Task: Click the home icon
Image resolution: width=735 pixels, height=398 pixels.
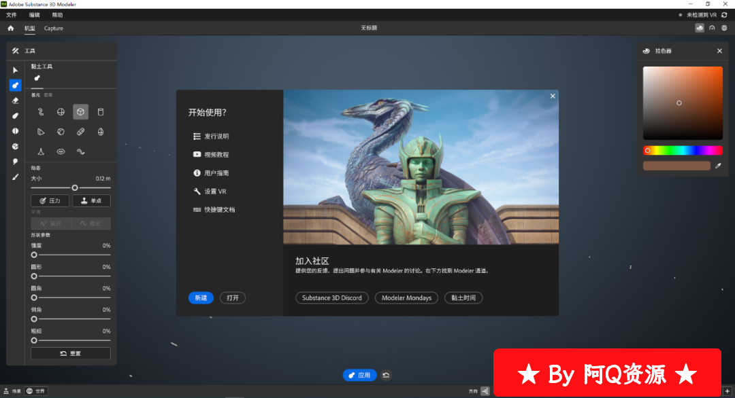Action: 10,28
